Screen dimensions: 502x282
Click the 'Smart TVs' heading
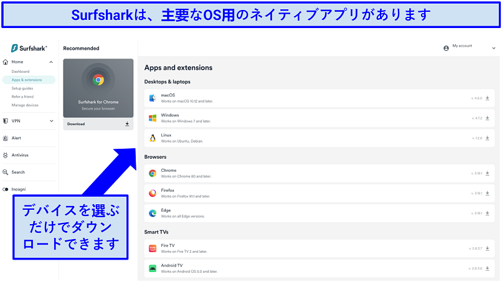tap(156, 232)
